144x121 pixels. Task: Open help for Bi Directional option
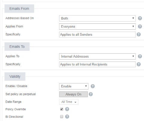coord(67,116)
